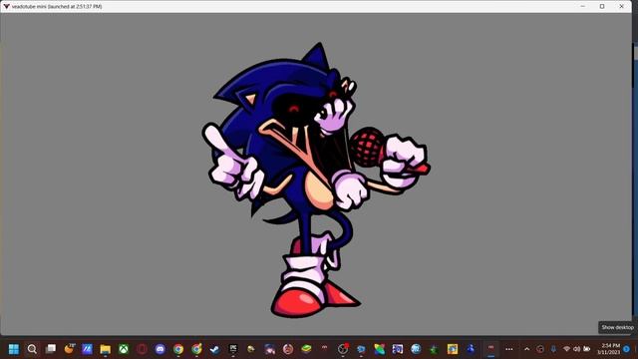Viewport: 638px width, 359px height.
Task: Open the blue notification count badge
Action: pyautogui.click(x=627, y=349)
